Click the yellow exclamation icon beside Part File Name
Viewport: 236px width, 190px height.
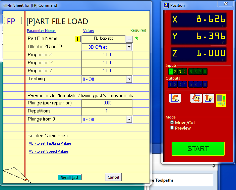pos(78,39)
